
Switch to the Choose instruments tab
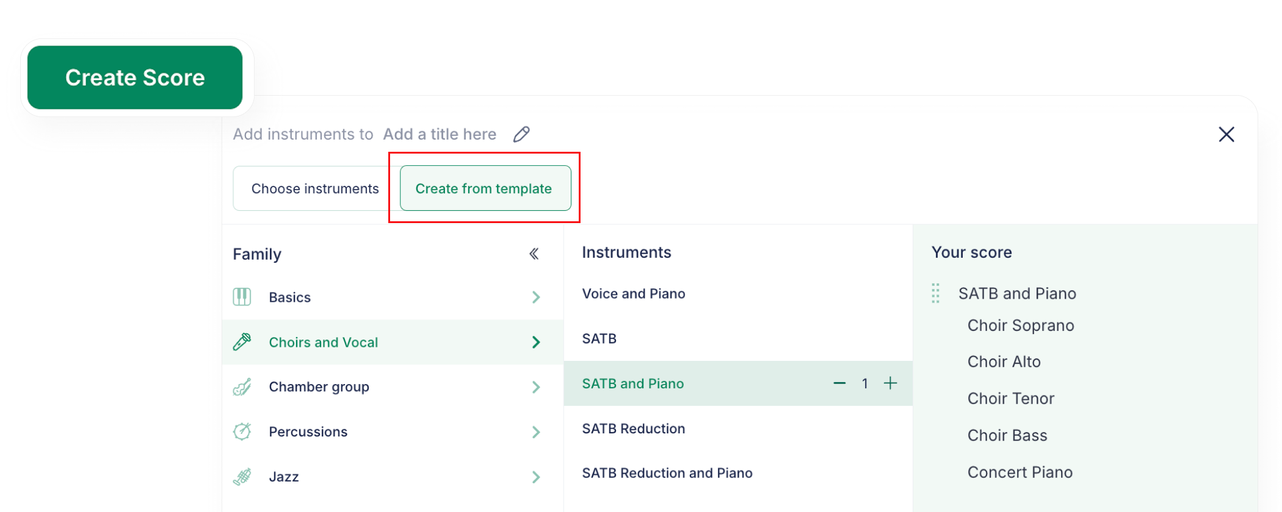click(316, 188)
